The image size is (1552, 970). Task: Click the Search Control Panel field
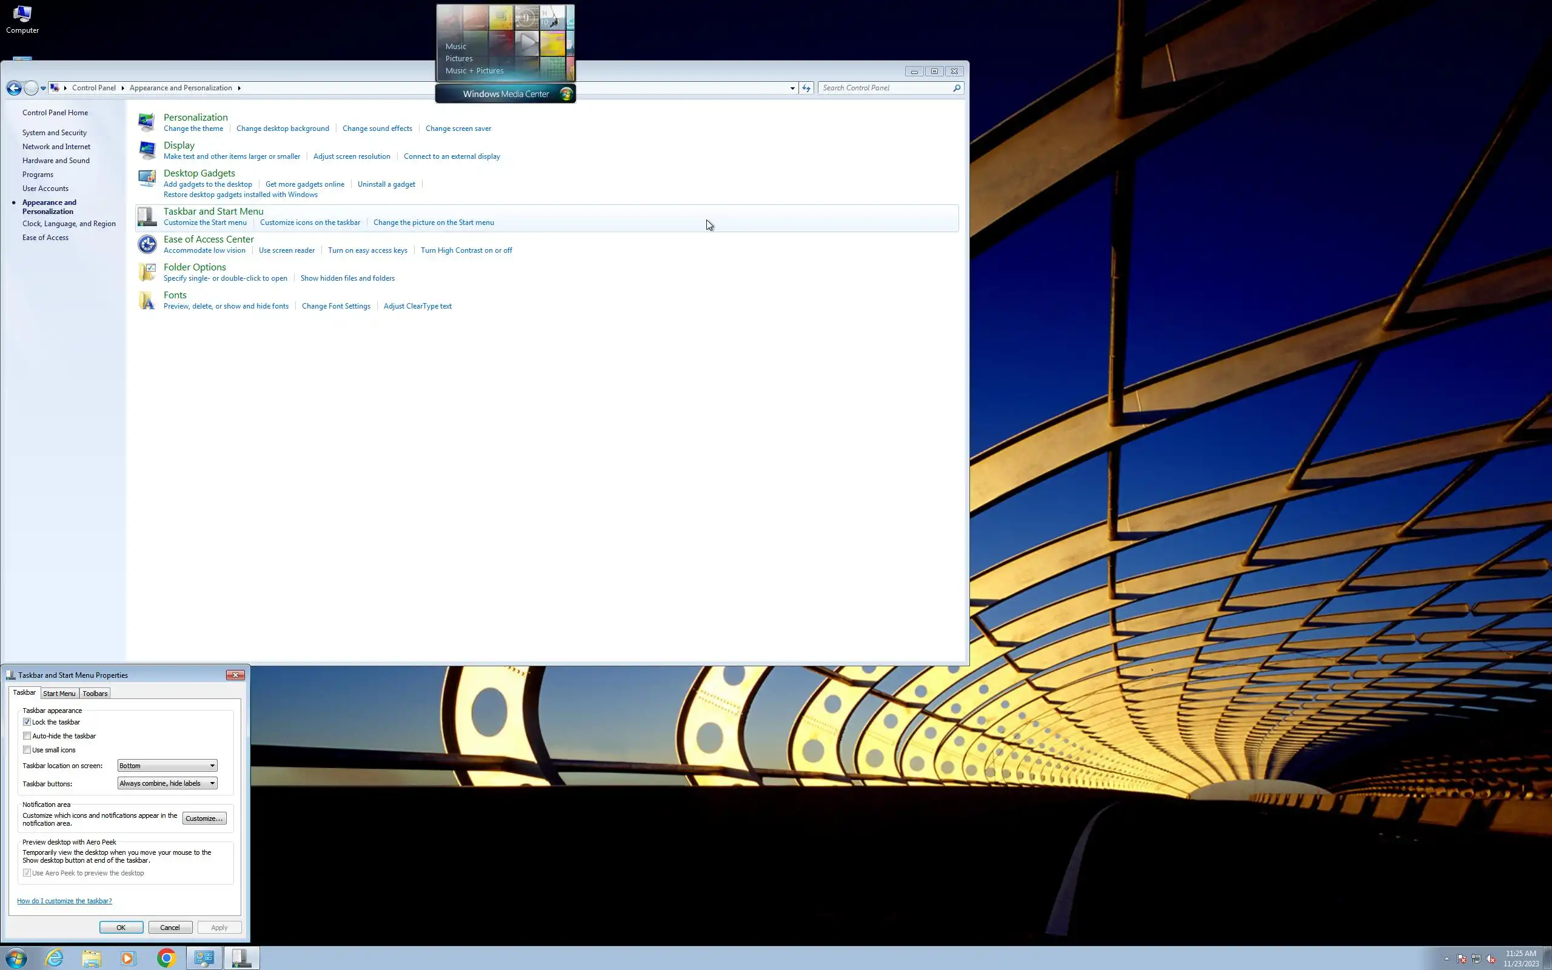point(885,88)
